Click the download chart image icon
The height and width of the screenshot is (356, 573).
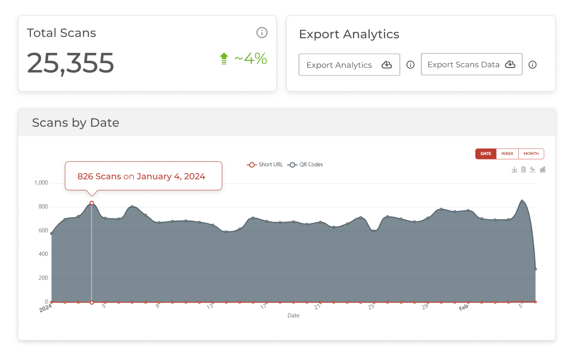click(x=514, y=170)
